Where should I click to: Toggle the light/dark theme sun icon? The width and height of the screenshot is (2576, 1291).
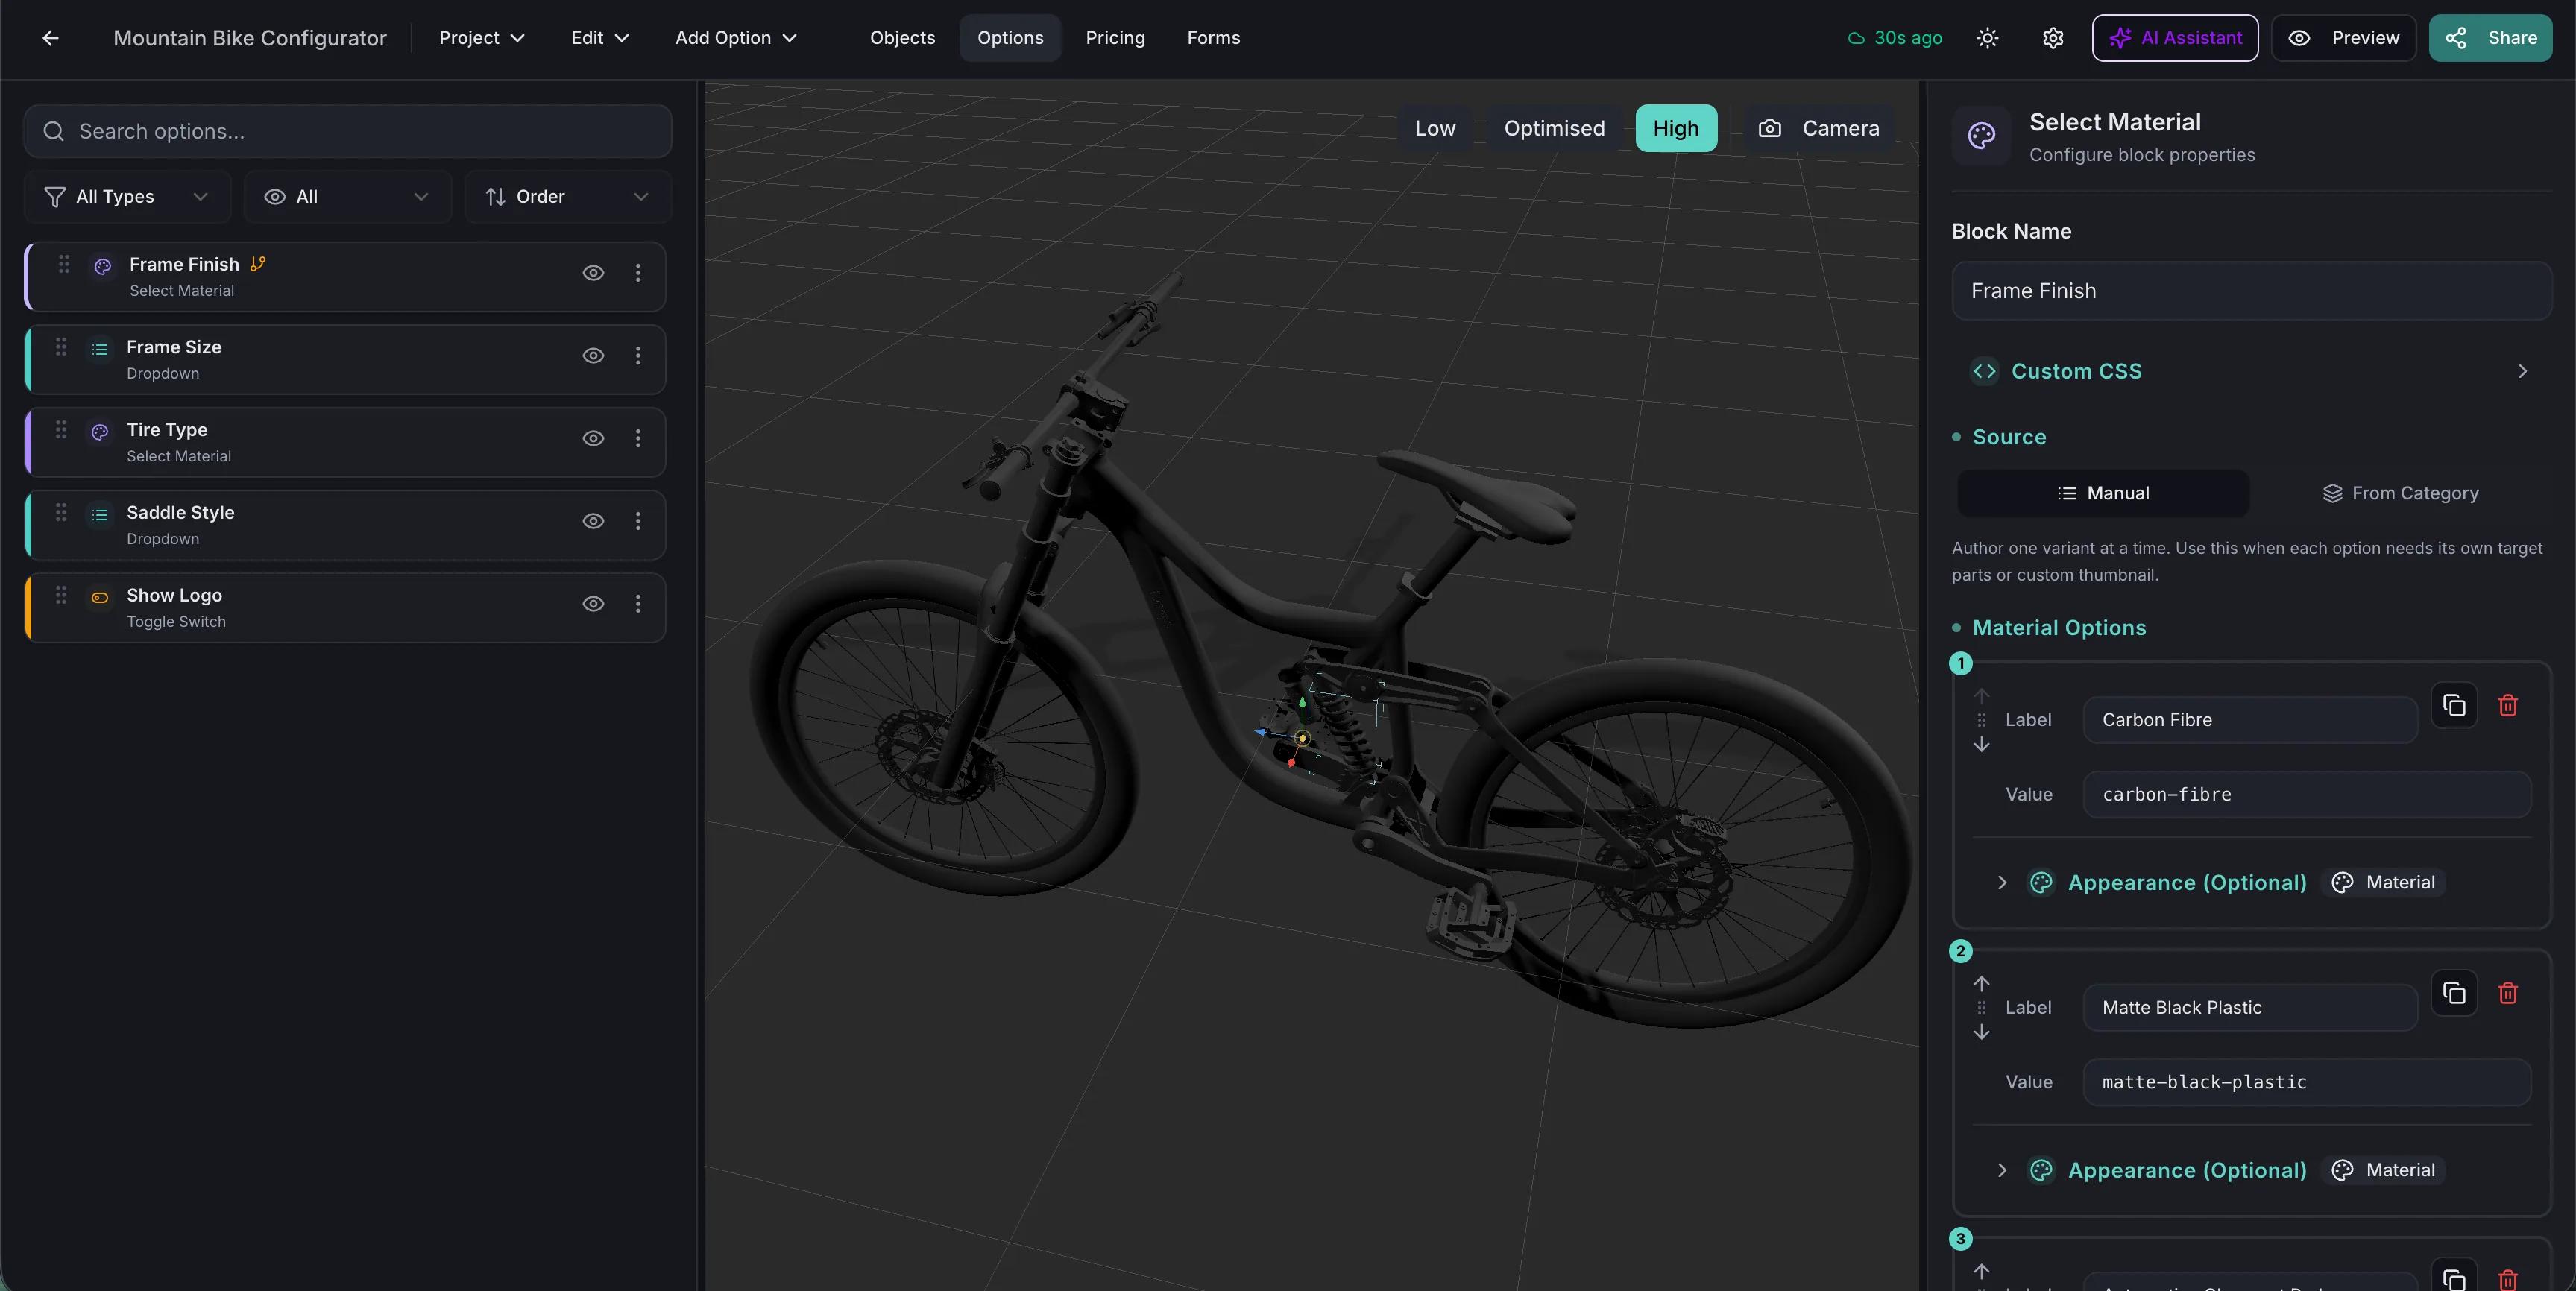1987,38
